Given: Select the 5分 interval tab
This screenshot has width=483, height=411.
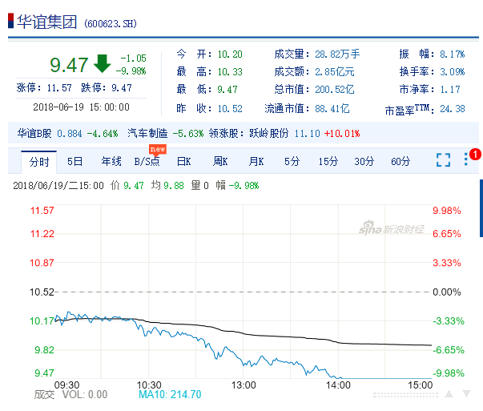Looking at the screenshot, I should click(292, 162).
